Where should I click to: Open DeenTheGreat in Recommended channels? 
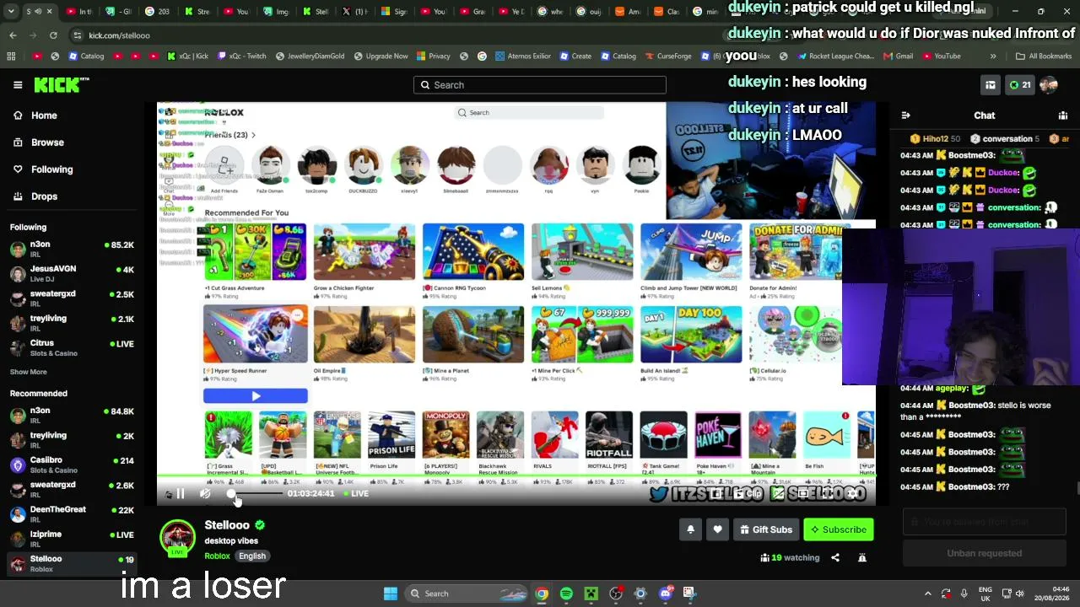coord(72,513)
